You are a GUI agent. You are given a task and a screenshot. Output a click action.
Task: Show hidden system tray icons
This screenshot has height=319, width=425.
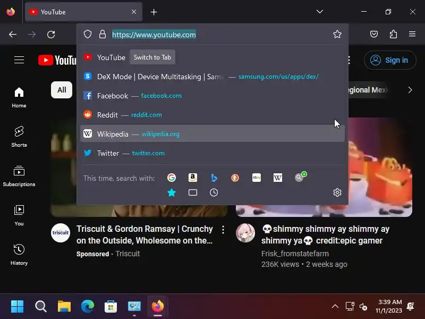coord(335,307)
